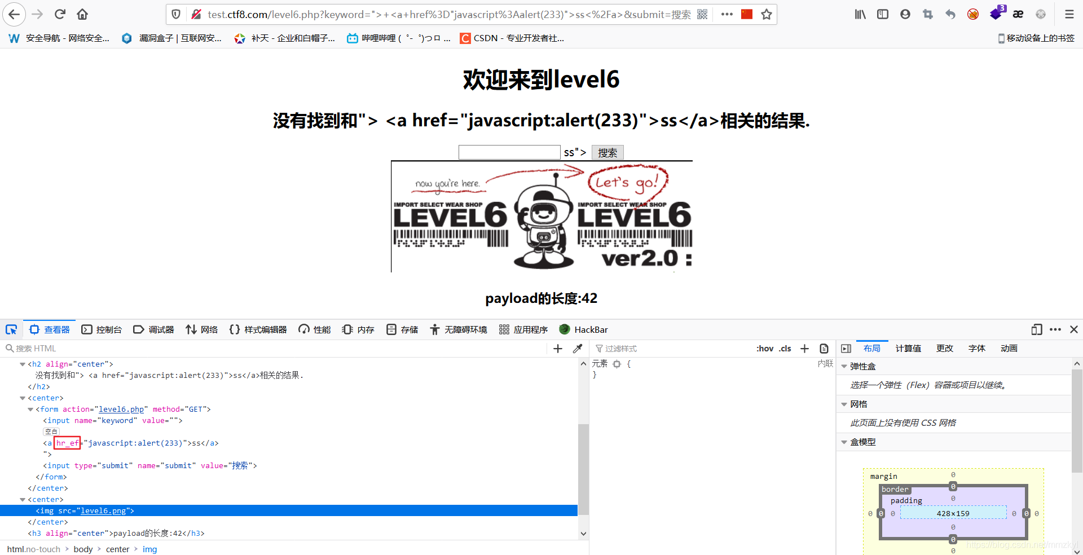This screenshot has width=1083, height=555.
Task: Add a new node in the inspector
Action: 558,349
